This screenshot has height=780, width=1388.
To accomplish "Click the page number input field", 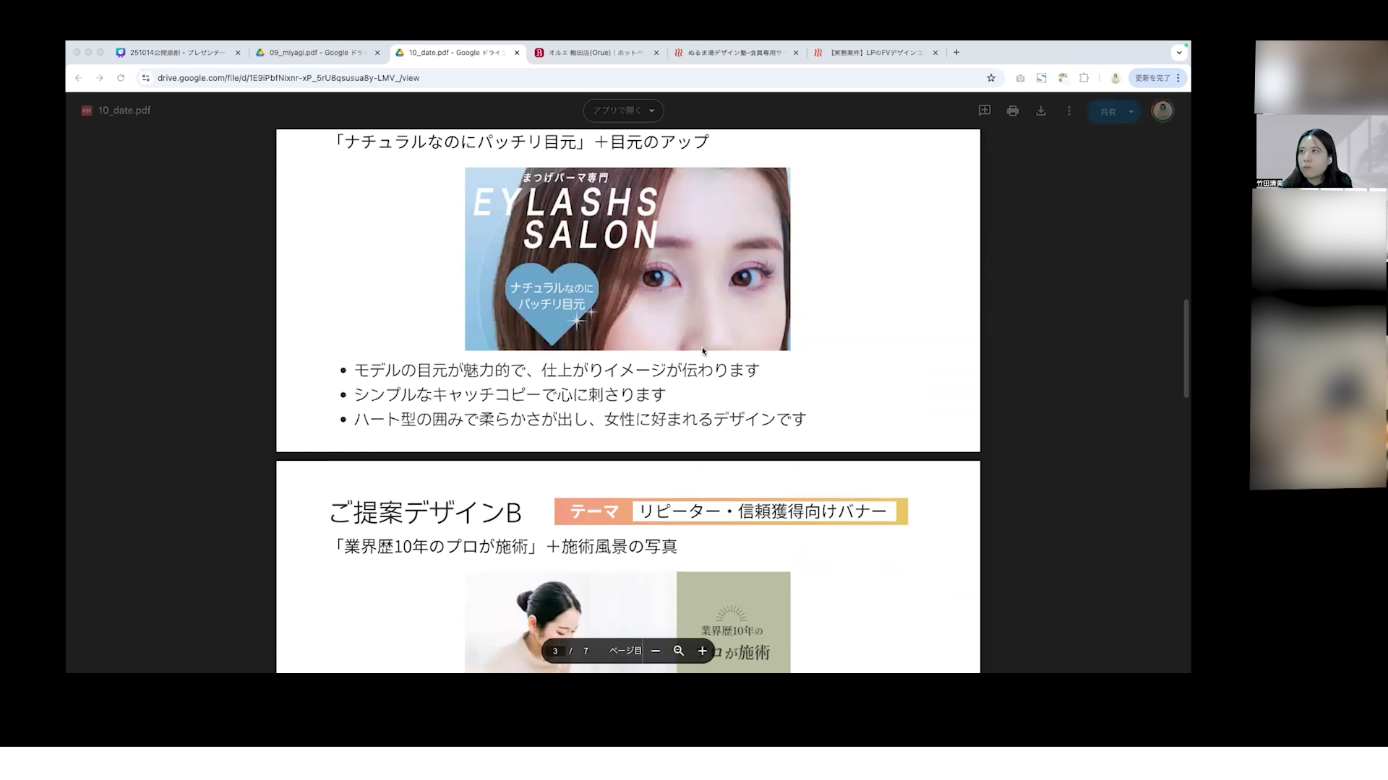I will tap(555, 651).
